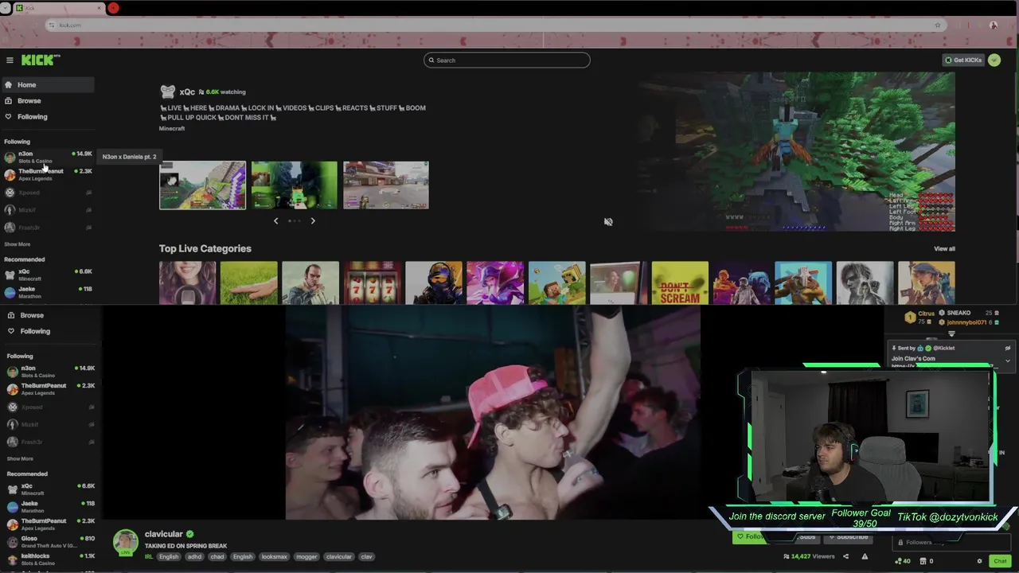Open Following in the clavicular stream page sidebar
Screen dimensions: 1019x573
pyautogui.click(x=51, y=331)
